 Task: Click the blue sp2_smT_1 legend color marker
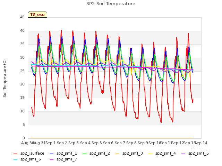(52, 154)
